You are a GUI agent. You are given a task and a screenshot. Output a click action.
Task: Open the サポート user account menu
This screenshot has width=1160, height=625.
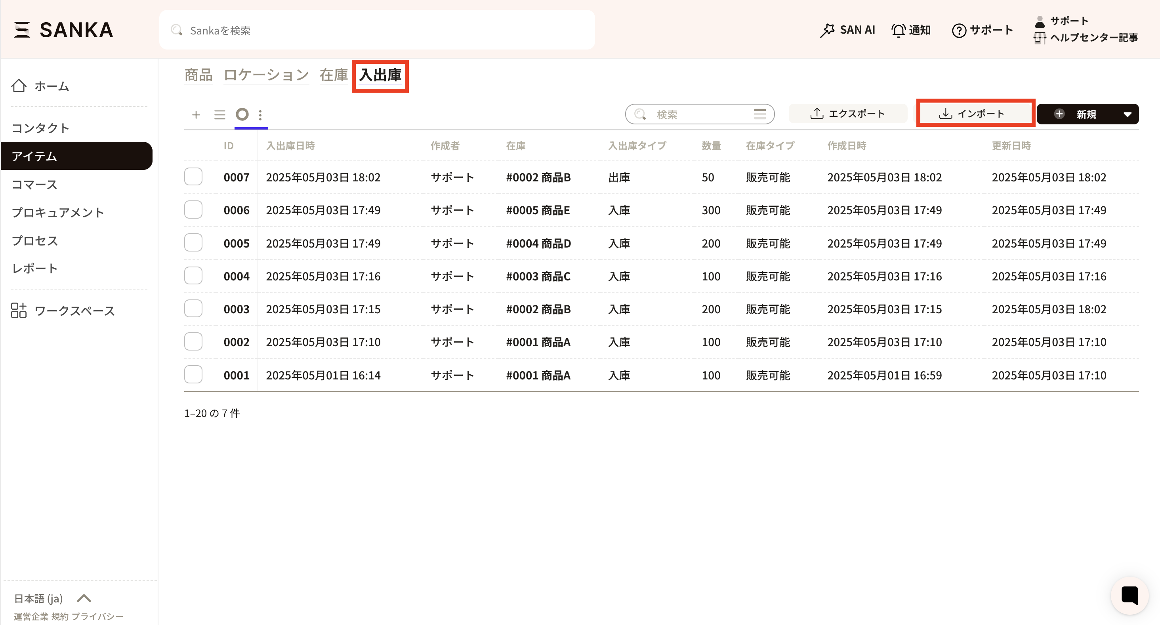1068,21
